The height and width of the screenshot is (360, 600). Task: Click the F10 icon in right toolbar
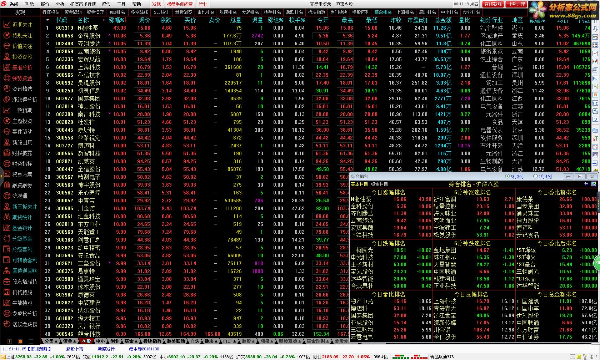(595, 78)
